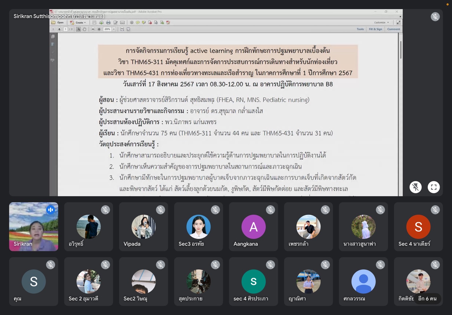Open the Customize dropdown
Image resolution: width=452 pixels, height=315 pixels.
[381, 22]
